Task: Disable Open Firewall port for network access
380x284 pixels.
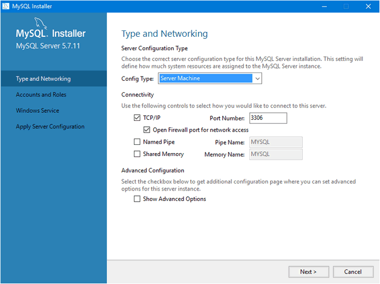Action: click(147, 130)
